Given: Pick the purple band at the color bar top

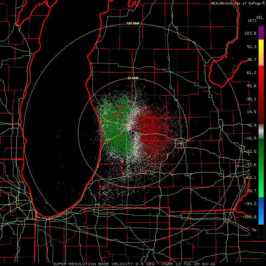Looking at the screenshot, I should tap(261, 33).
